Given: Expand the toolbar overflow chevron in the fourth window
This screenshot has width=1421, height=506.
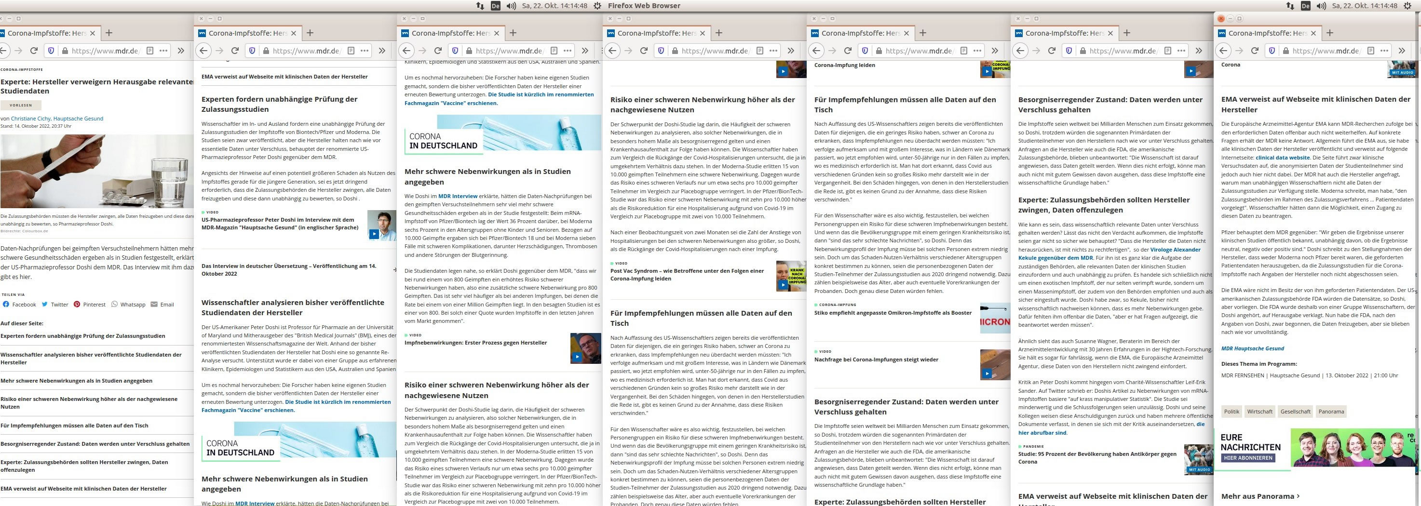Looking at the screenshot, I should click(790, 51).
